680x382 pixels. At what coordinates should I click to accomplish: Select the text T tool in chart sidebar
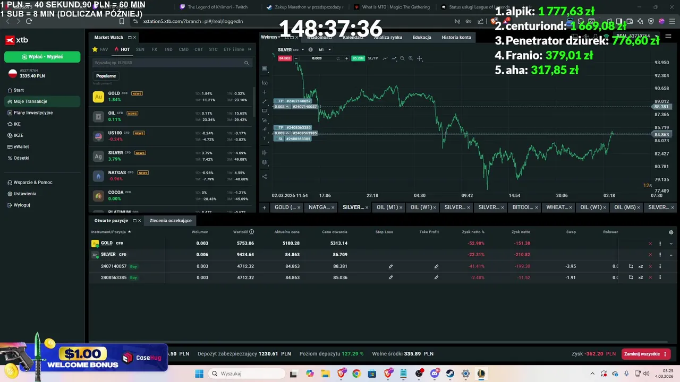pyautogui.click(x=265, y=138)
